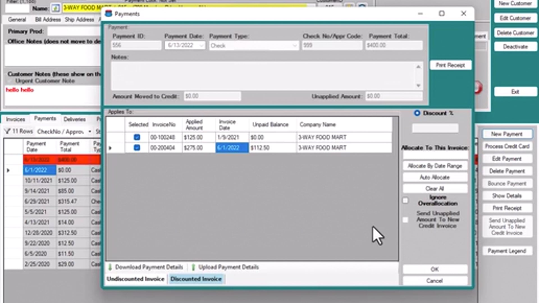The height and width of the screenshot is (303, 539).
Task: Expand the CheckNo / Approv filter dropdown
Action: point(90,131)
